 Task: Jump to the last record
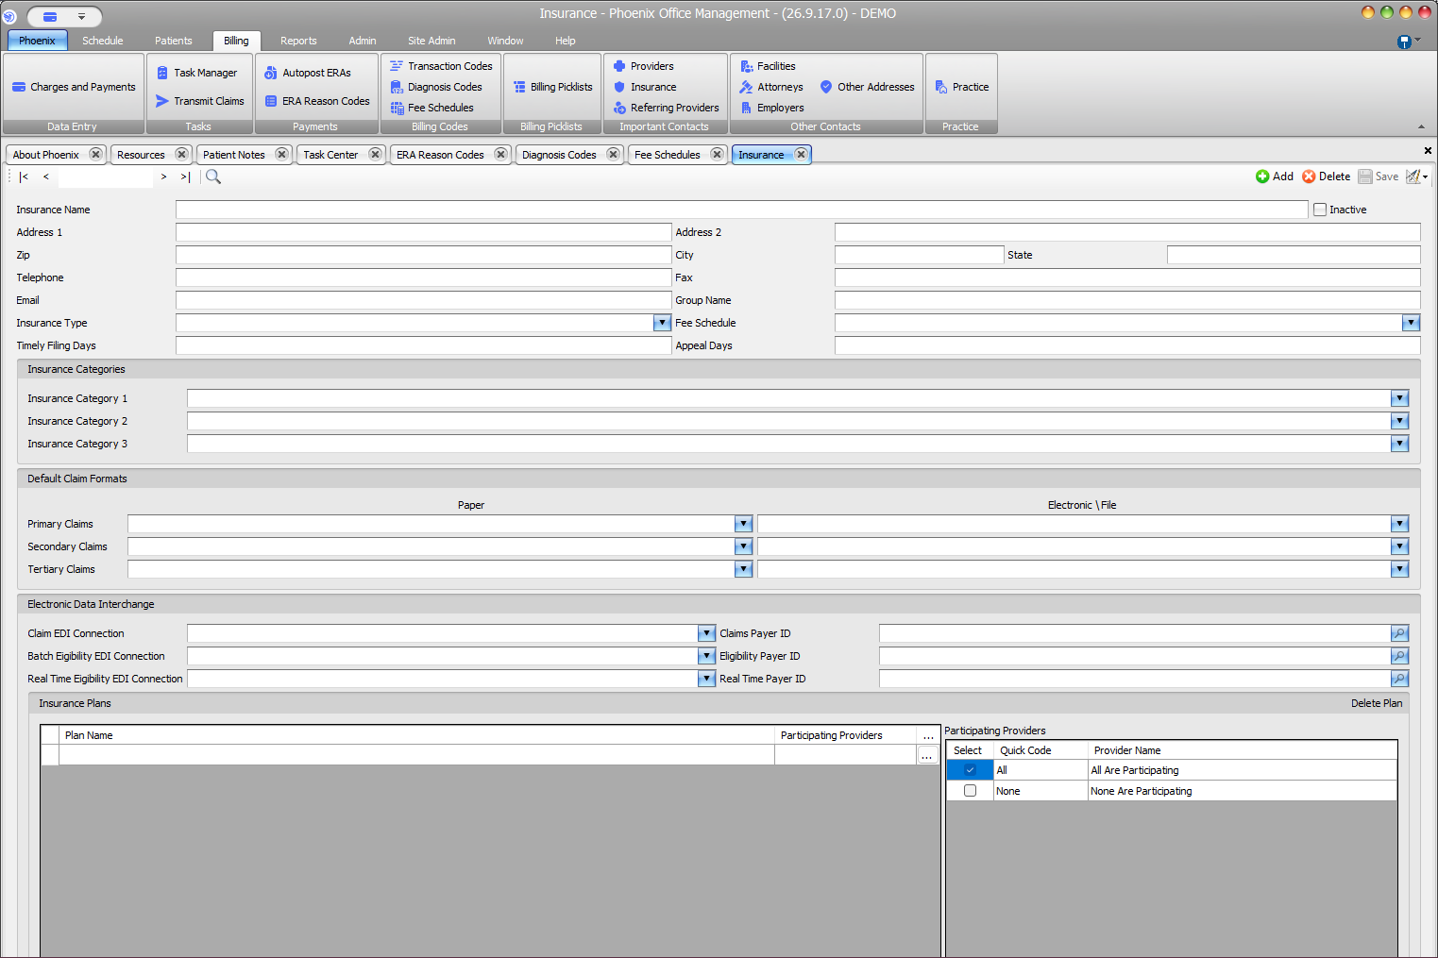185,176
